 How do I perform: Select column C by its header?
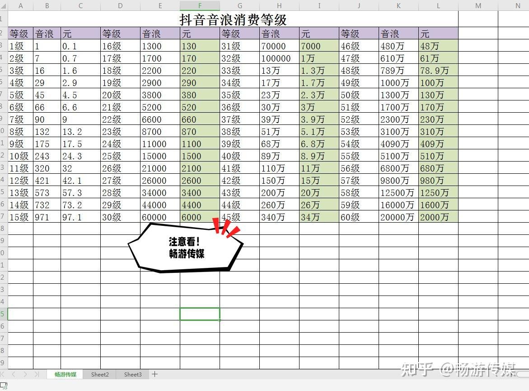coord(80,5)
